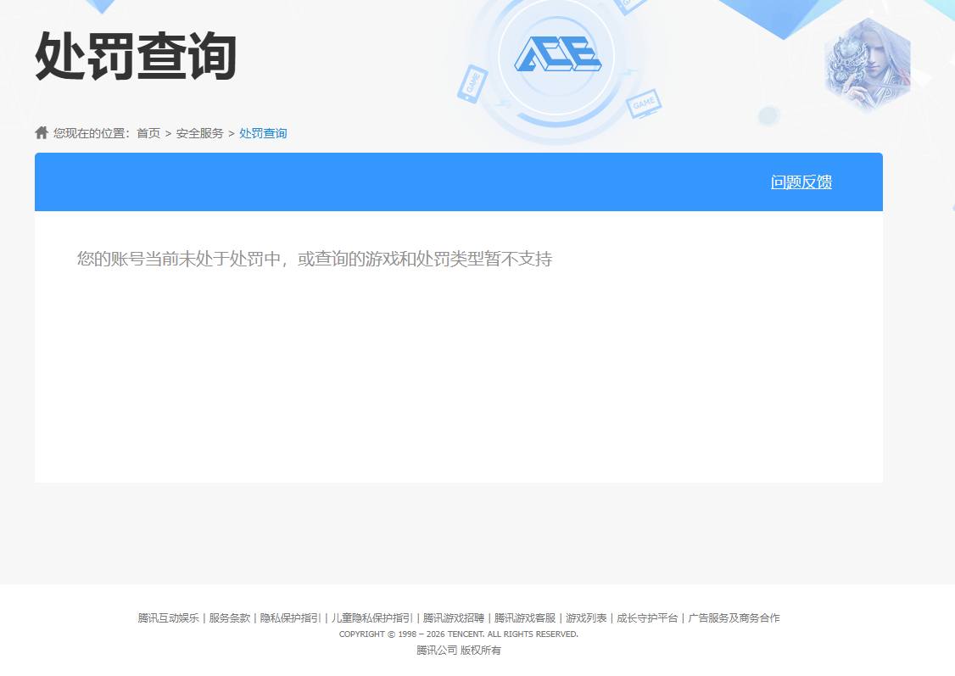
Task: Open the 问题反馈 link
Action: 801,182
